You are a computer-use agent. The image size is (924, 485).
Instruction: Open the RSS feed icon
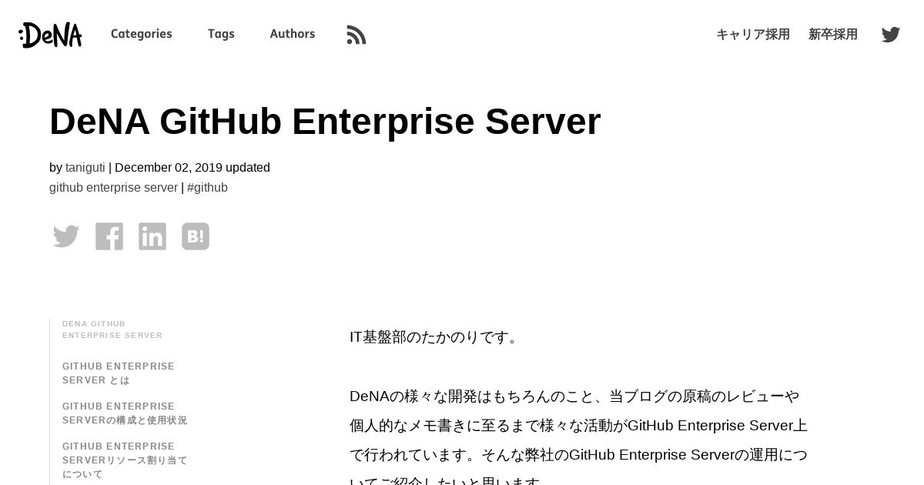[x=357, y=35]
